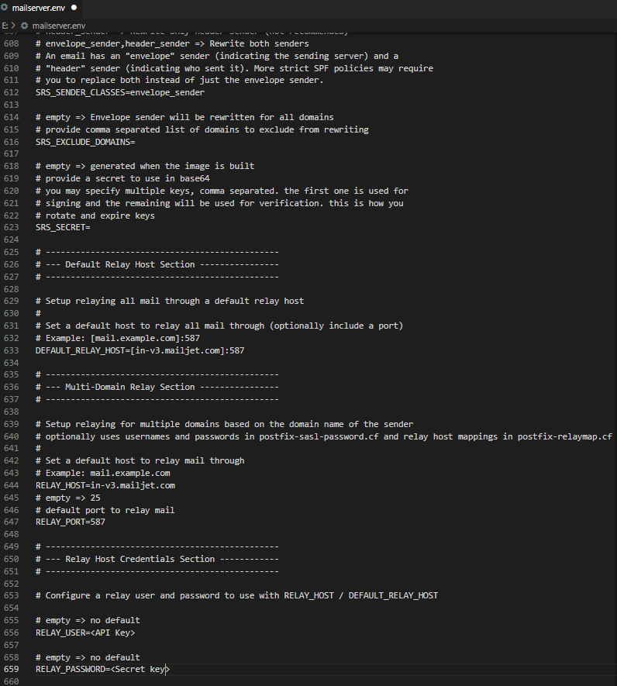Open the mailserver.env breadcrumb file name

click(58, 26)
